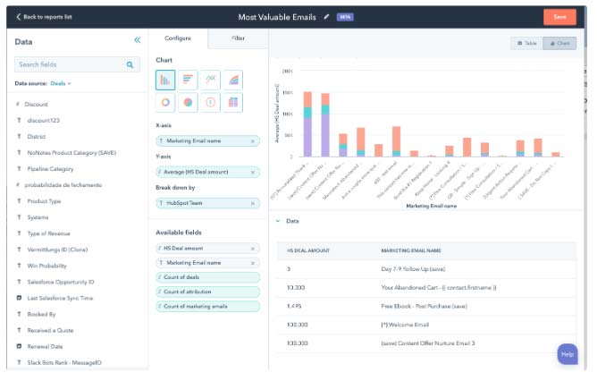The height and width of the screenshot is (381, 597).
Task: Click Content Offer Nurture Email 3 row
Action: click(x=426, y=343)
